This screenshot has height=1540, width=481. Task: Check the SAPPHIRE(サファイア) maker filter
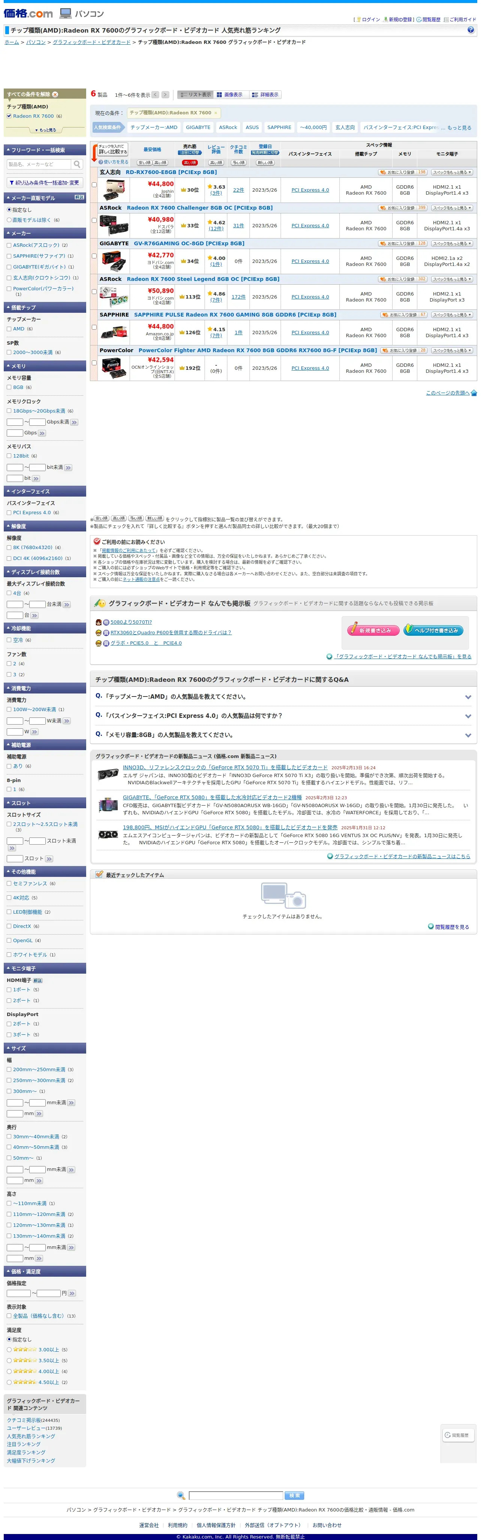(x=9, y=256)
